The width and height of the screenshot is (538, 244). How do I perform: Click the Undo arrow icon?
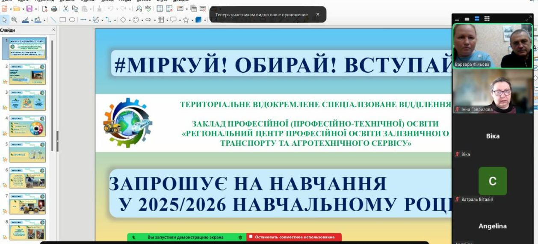tap(110, 9)
